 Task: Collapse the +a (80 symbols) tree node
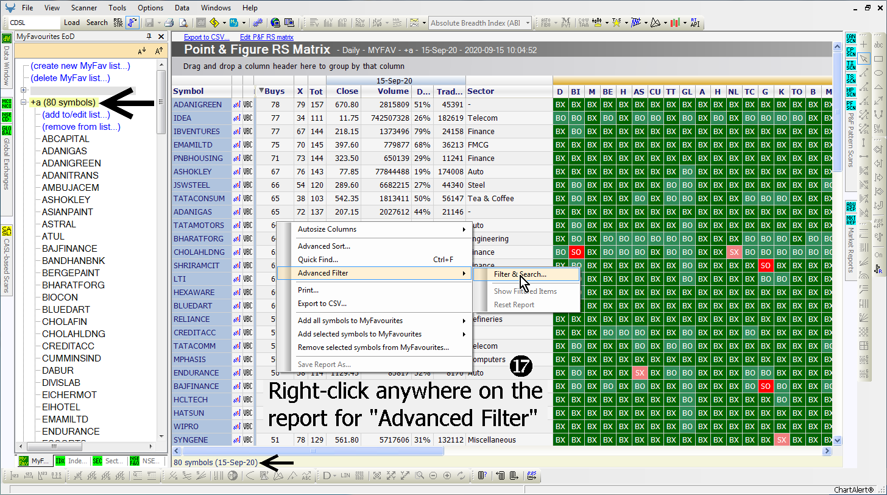(24, 102)
